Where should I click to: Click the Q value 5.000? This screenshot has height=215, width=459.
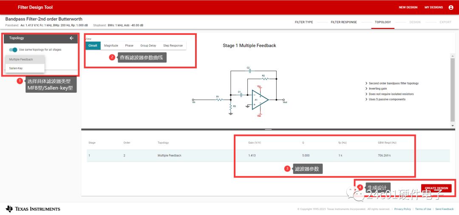pyautogui.click(x=306, y=156)
